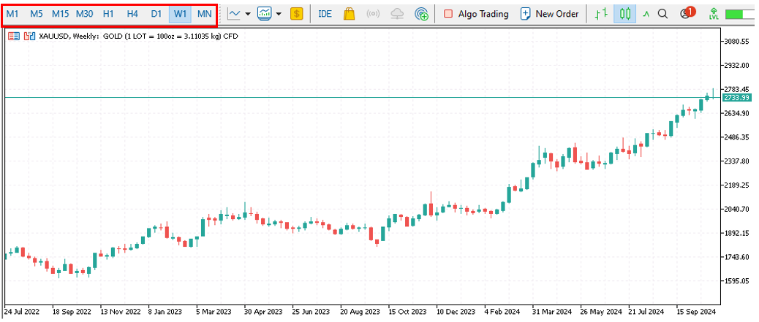Open the VPS cloud hosting icon
The width and height of the screenshot is (759, 322).
396,14
